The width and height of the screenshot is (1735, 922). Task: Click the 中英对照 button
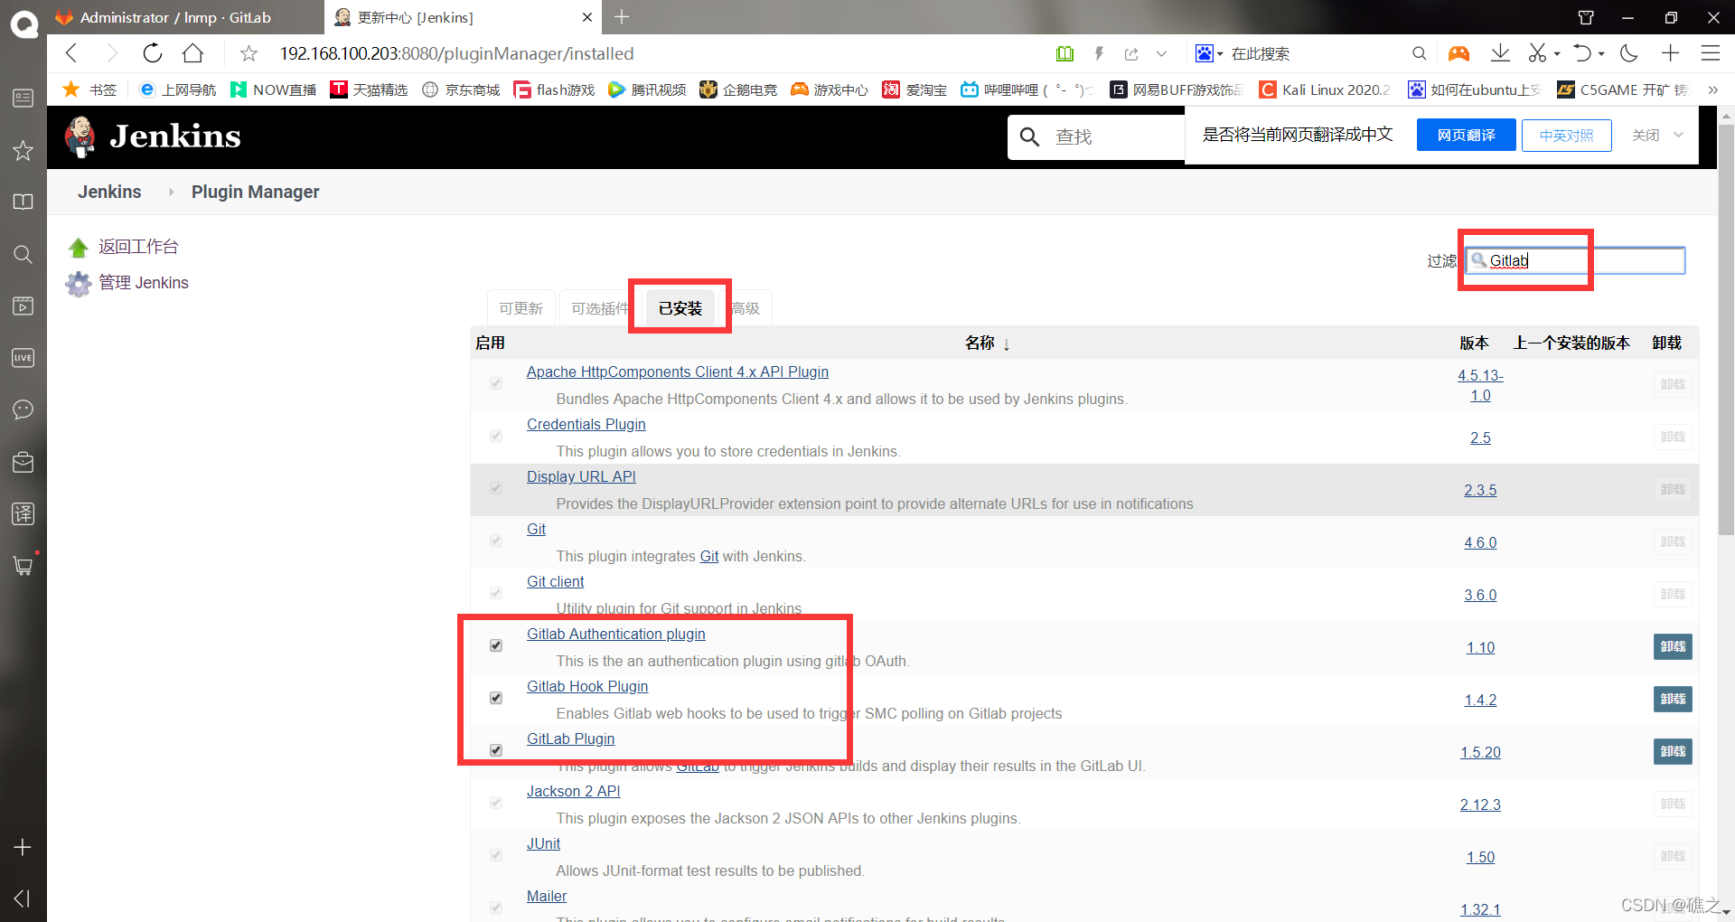click(1567, 135)
